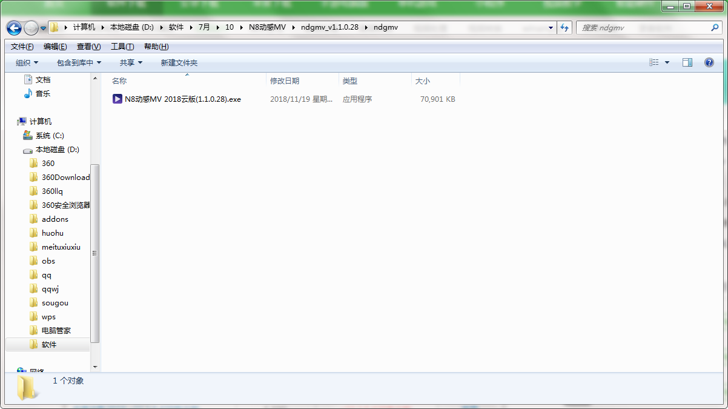The height and width of the screenshot is (409, 728).
Task: Open the 组织 dropdown menu
Action: [27, 63]
